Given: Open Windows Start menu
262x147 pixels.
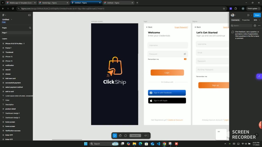Looking at the screenshot, I should tap(86, 144).
